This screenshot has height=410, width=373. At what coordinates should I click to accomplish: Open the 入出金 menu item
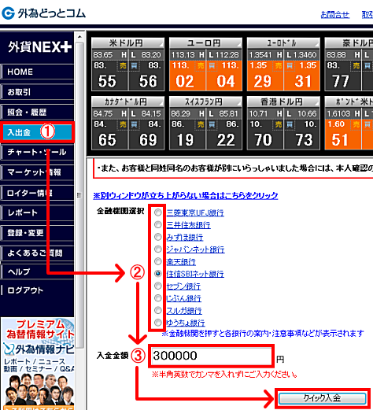[x=37, y=132]
